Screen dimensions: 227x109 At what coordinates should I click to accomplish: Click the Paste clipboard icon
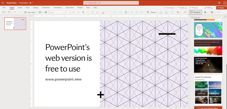[x=9, y=12]
